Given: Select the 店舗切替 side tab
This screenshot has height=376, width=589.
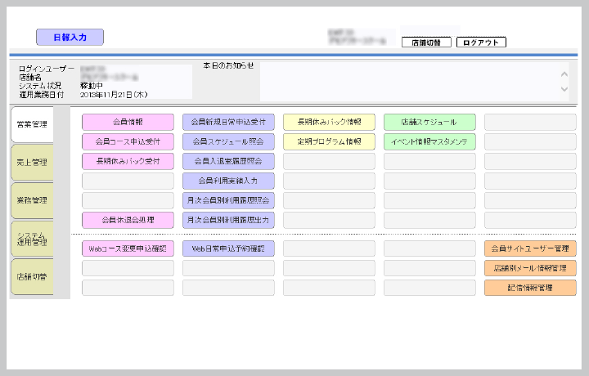Looking at the screenshot, I should [x=32, y=277].
